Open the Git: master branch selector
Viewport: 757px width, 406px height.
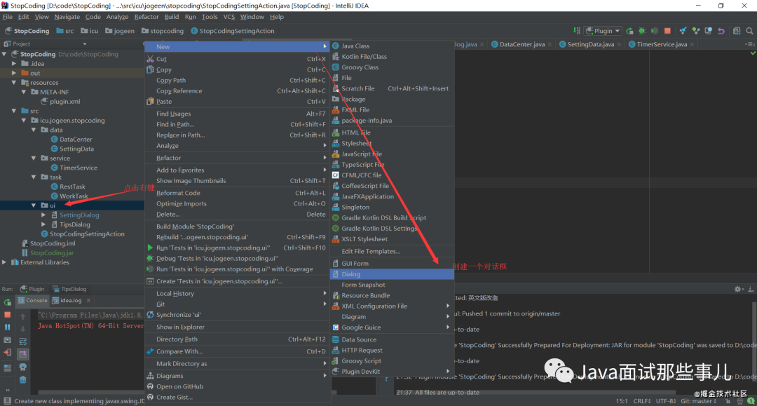click(x=699, y=401)
